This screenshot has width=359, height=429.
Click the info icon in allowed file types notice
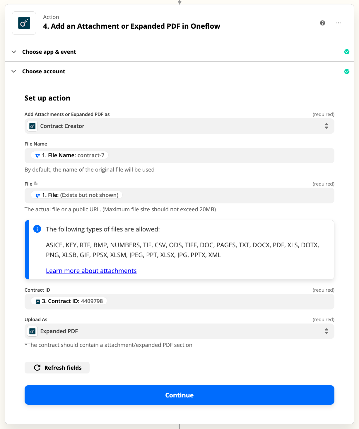(x=37, y=229)
